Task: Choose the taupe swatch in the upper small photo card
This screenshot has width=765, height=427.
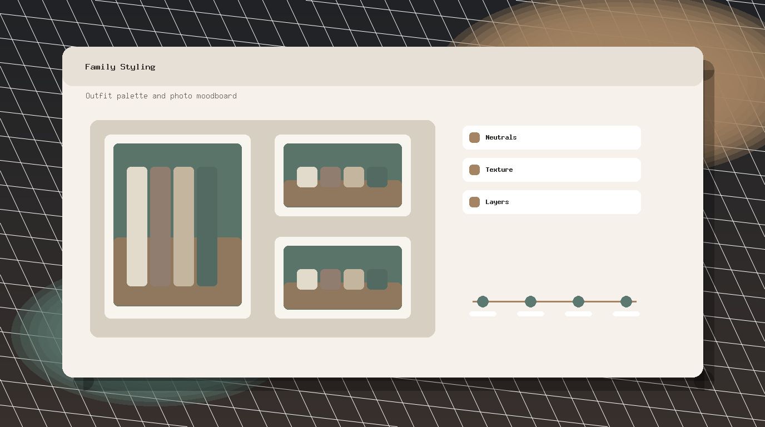Action: [x=330, y=177]
